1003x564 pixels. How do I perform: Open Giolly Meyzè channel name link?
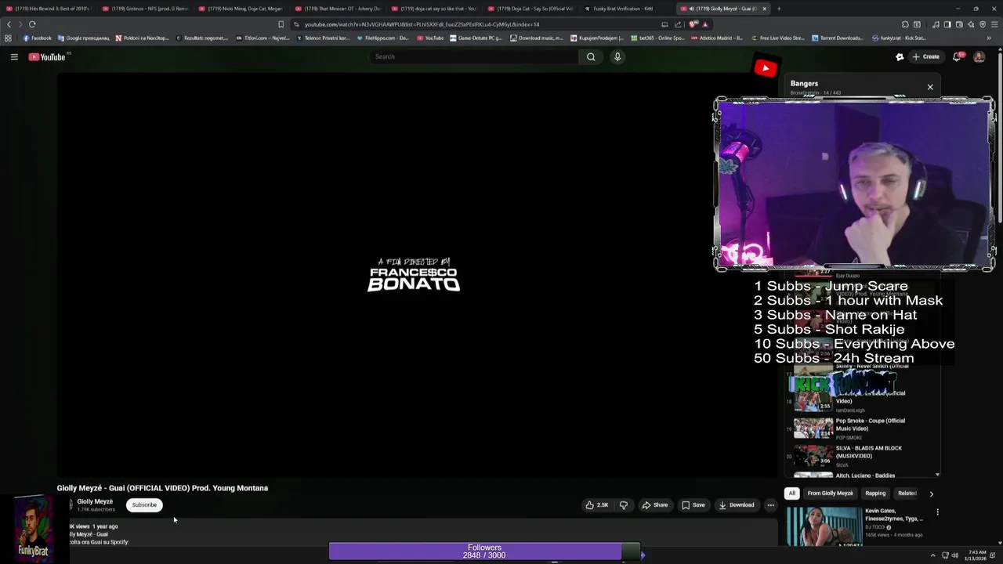(x=95, y=501)
